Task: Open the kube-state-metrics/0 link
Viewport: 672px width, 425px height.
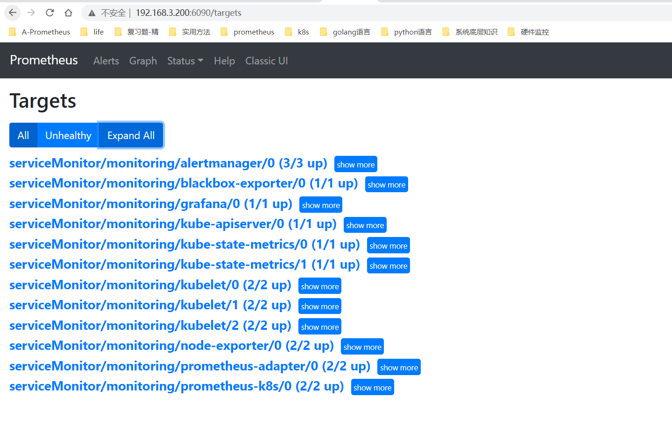Action: (184, 244)
